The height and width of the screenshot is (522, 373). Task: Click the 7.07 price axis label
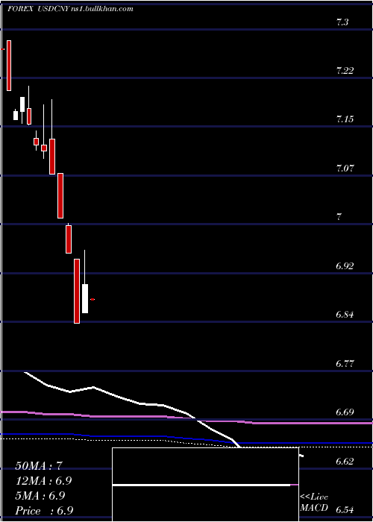point(345,169)
